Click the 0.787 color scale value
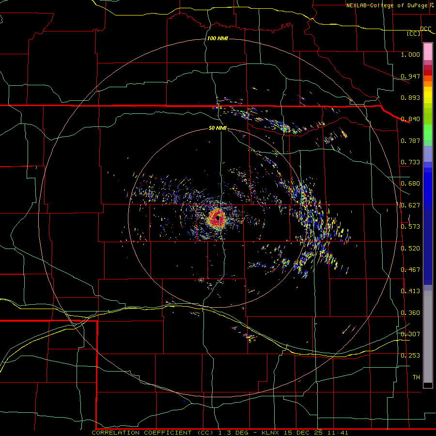436x436 pixels. pos(410,140)
